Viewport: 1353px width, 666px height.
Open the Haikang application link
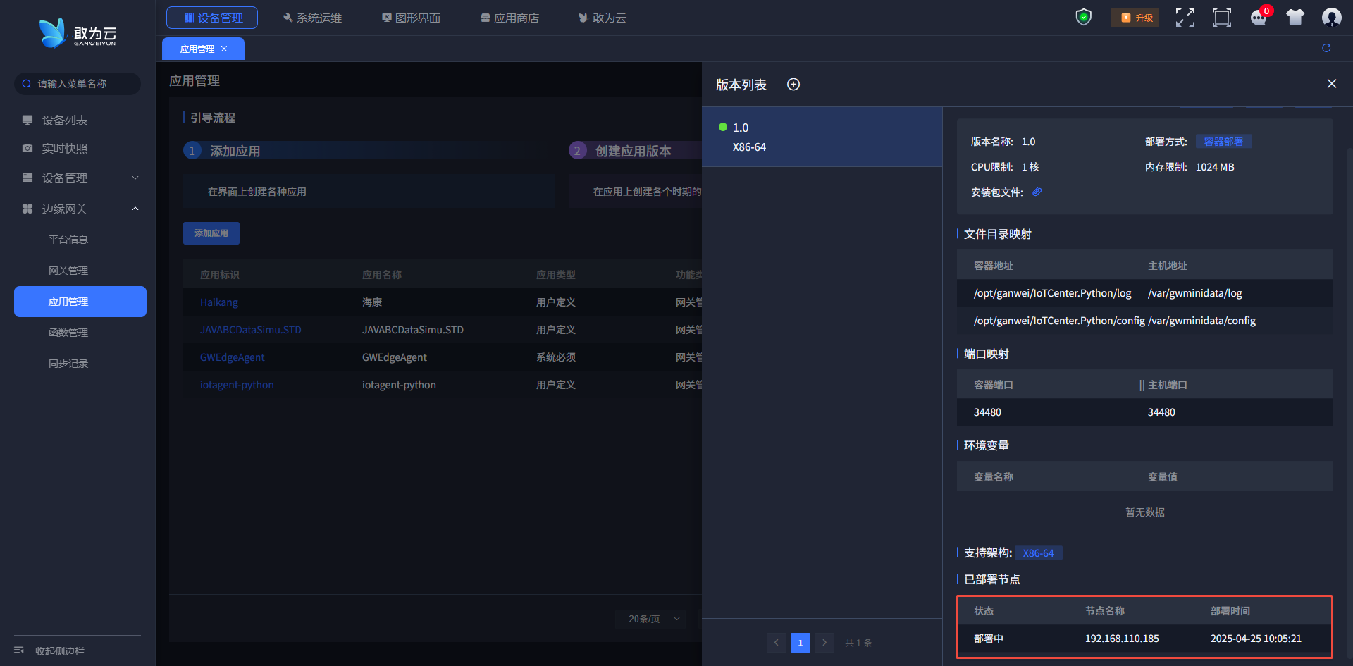click(x=219, y=302)
